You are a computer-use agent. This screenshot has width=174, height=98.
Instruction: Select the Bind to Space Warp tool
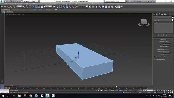14,7
